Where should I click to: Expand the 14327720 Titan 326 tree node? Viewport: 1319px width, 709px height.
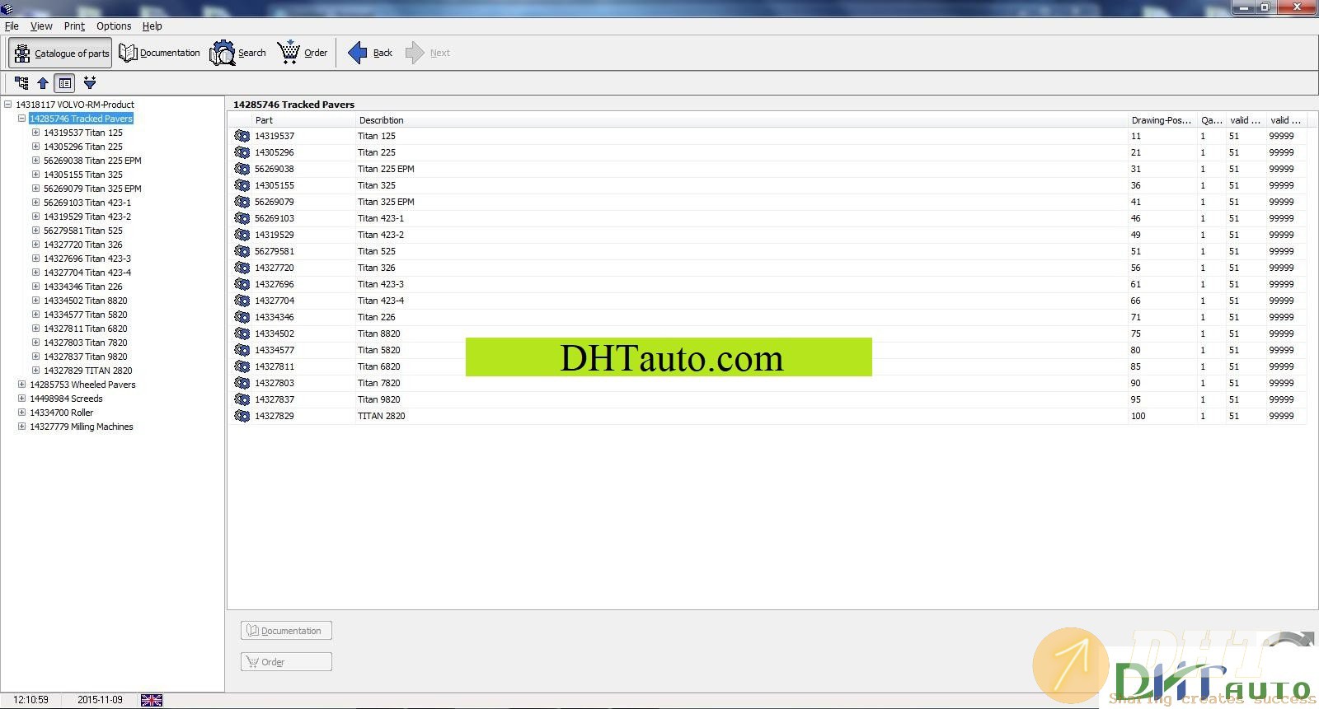tap(35, 245)
